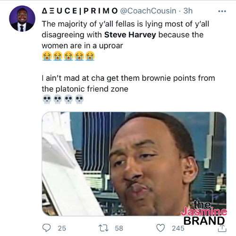This screenshot has width=236, height=236.
Task: Select the bold Steve Harvey text
Action: point(130,34)
